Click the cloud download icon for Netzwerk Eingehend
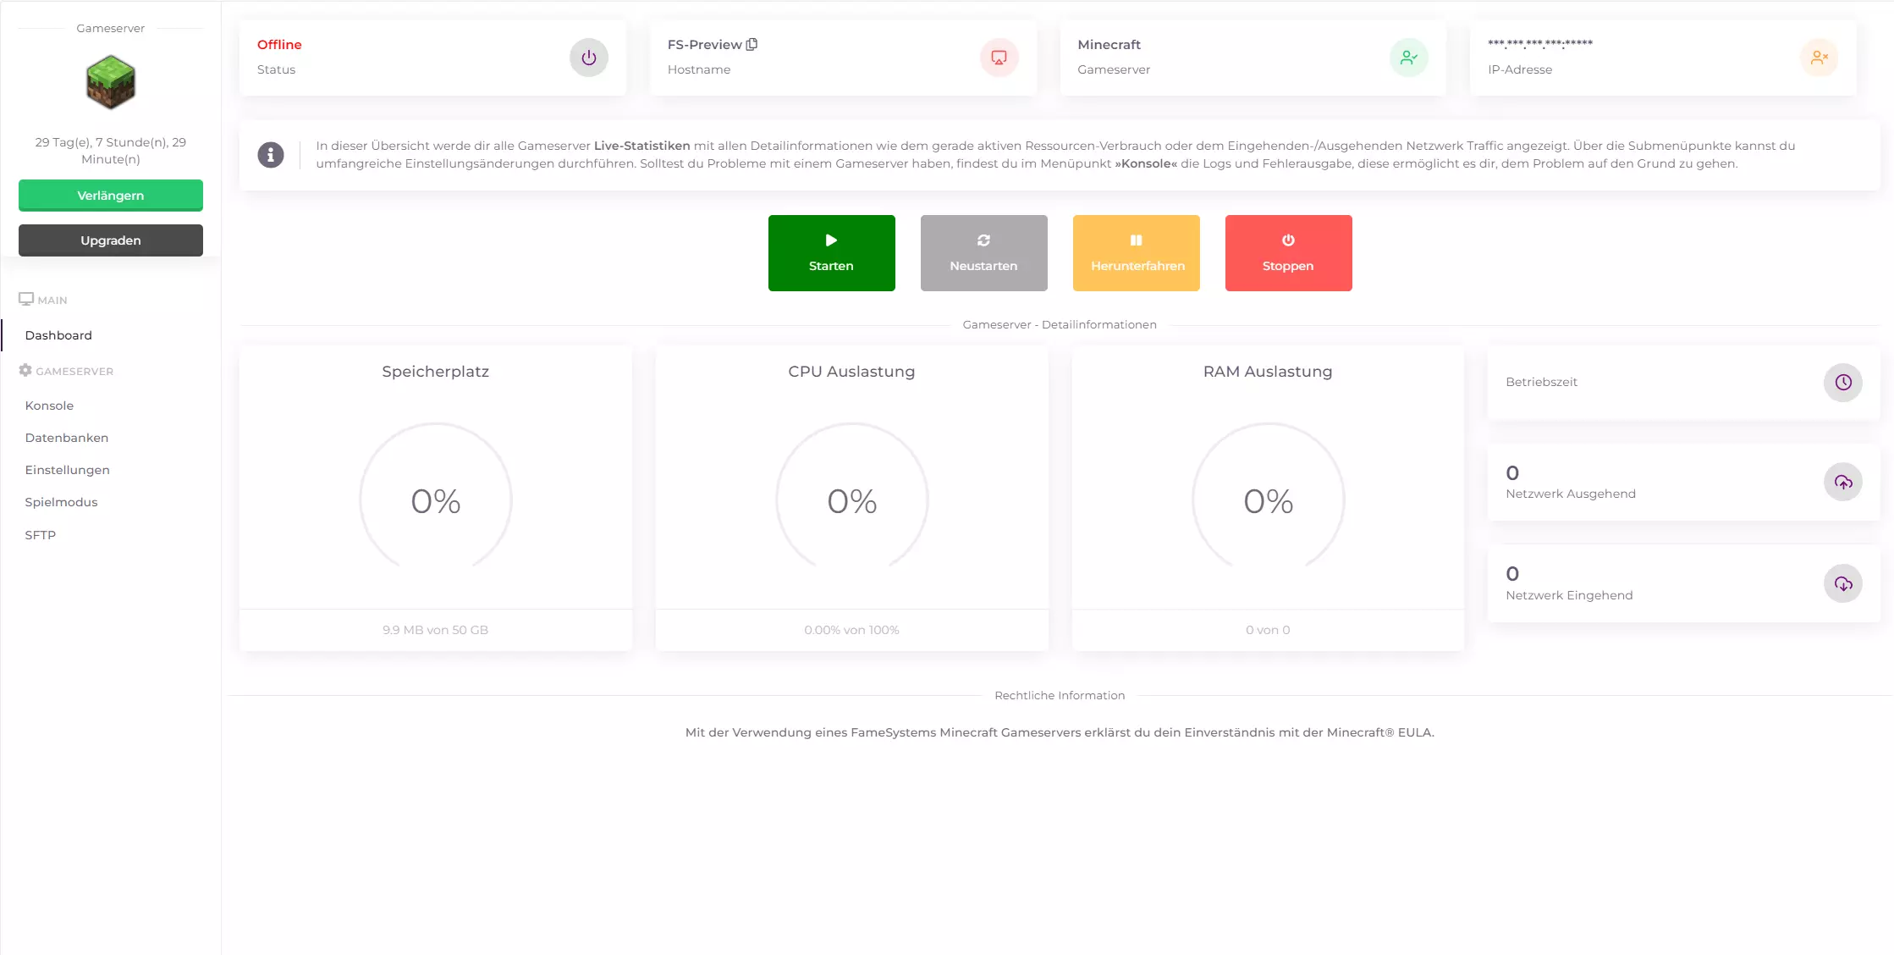Viewport: 1894px width, 955px height. (1842, 583)
